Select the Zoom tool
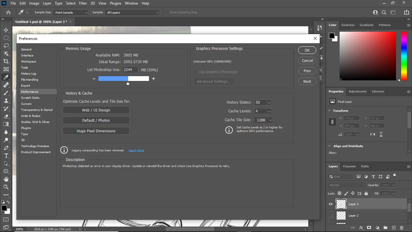Screen dimensions: 412x232 click(6, 187)
